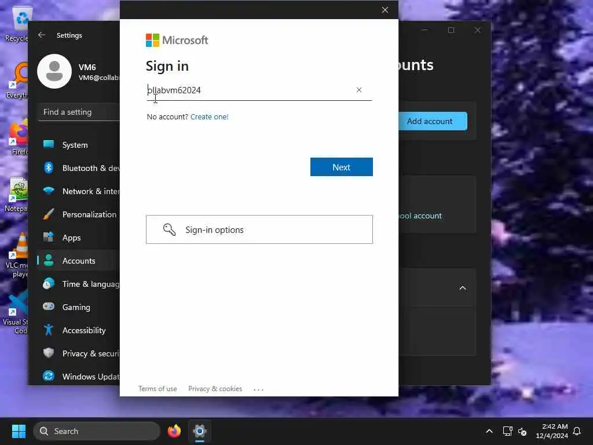Go back with the Settings back arrow
Image resolution: width=593 pixels, height=445 pixels.
click(42, 35)
